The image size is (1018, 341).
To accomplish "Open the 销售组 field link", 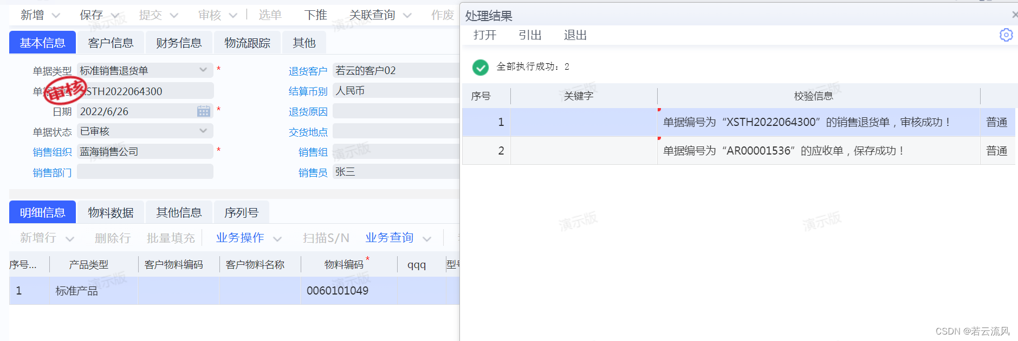I will pyautogui.click(x=313, y=152).
